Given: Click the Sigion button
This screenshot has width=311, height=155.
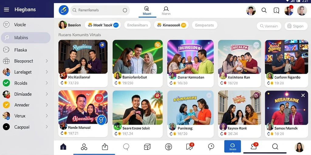Looking at the screenshot, I should pyautogui.click(x=296, y=26).
